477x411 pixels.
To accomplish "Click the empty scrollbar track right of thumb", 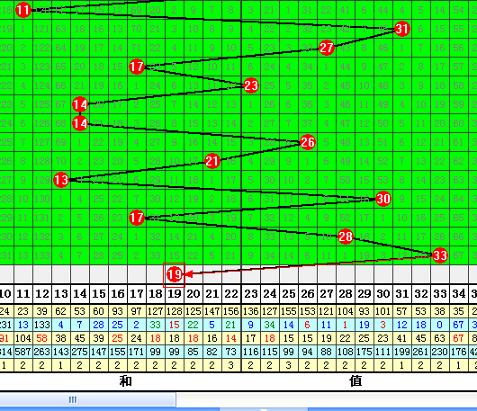I will (x=327, y=399).
